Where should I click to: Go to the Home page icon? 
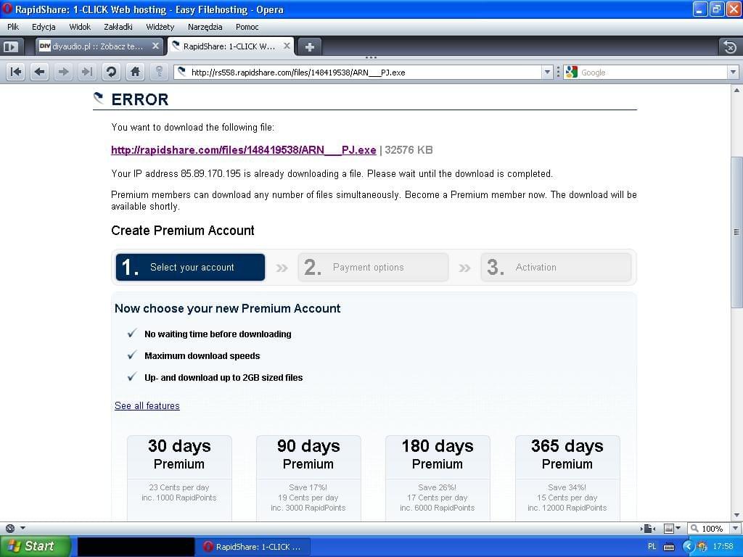click(135, 72)
